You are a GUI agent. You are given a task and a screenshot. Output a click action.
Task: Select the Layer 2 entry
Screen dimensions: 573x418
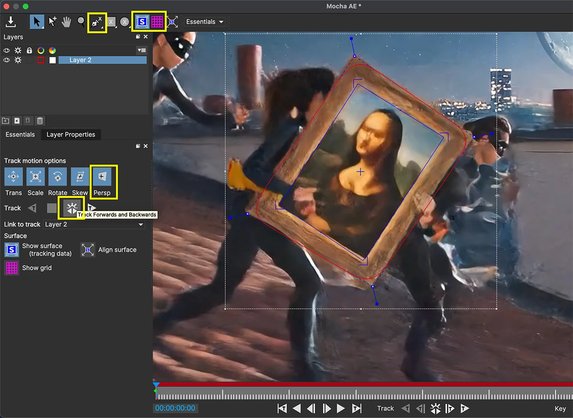pyautogui.click(x=102, y=60)
